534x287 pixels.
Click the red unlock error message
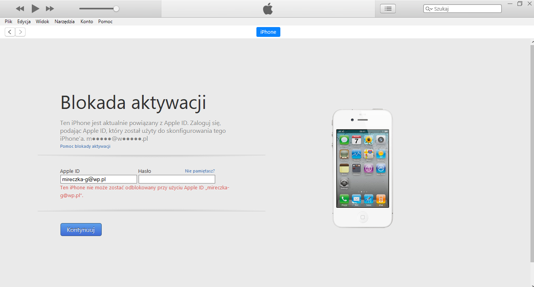pos(144,191)
